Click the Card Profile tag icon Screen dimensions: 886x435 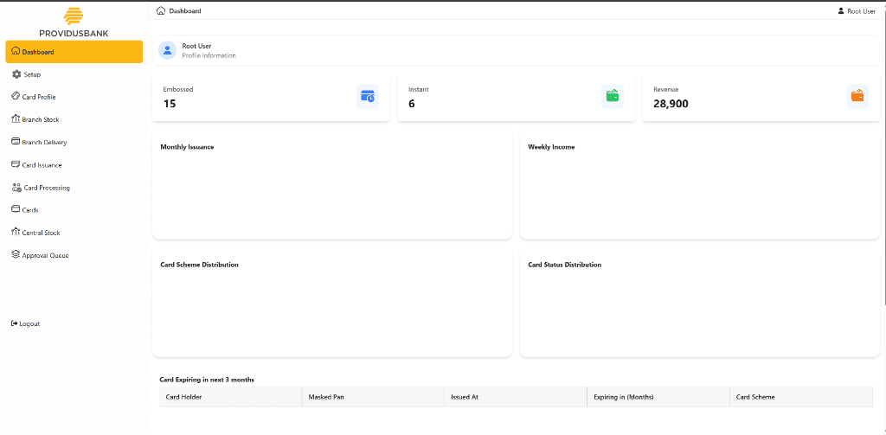point(16,97)
